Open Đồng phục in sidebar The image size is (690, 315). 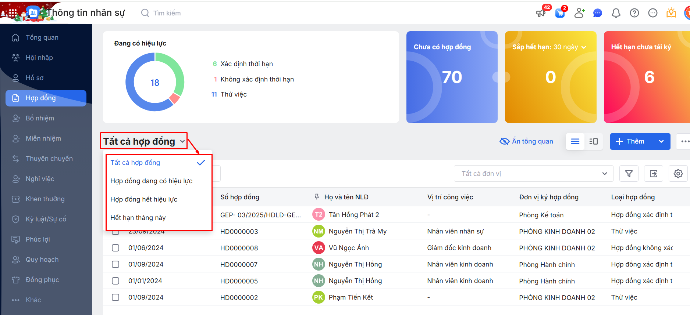pyautogui.click(x=46, y=280)
